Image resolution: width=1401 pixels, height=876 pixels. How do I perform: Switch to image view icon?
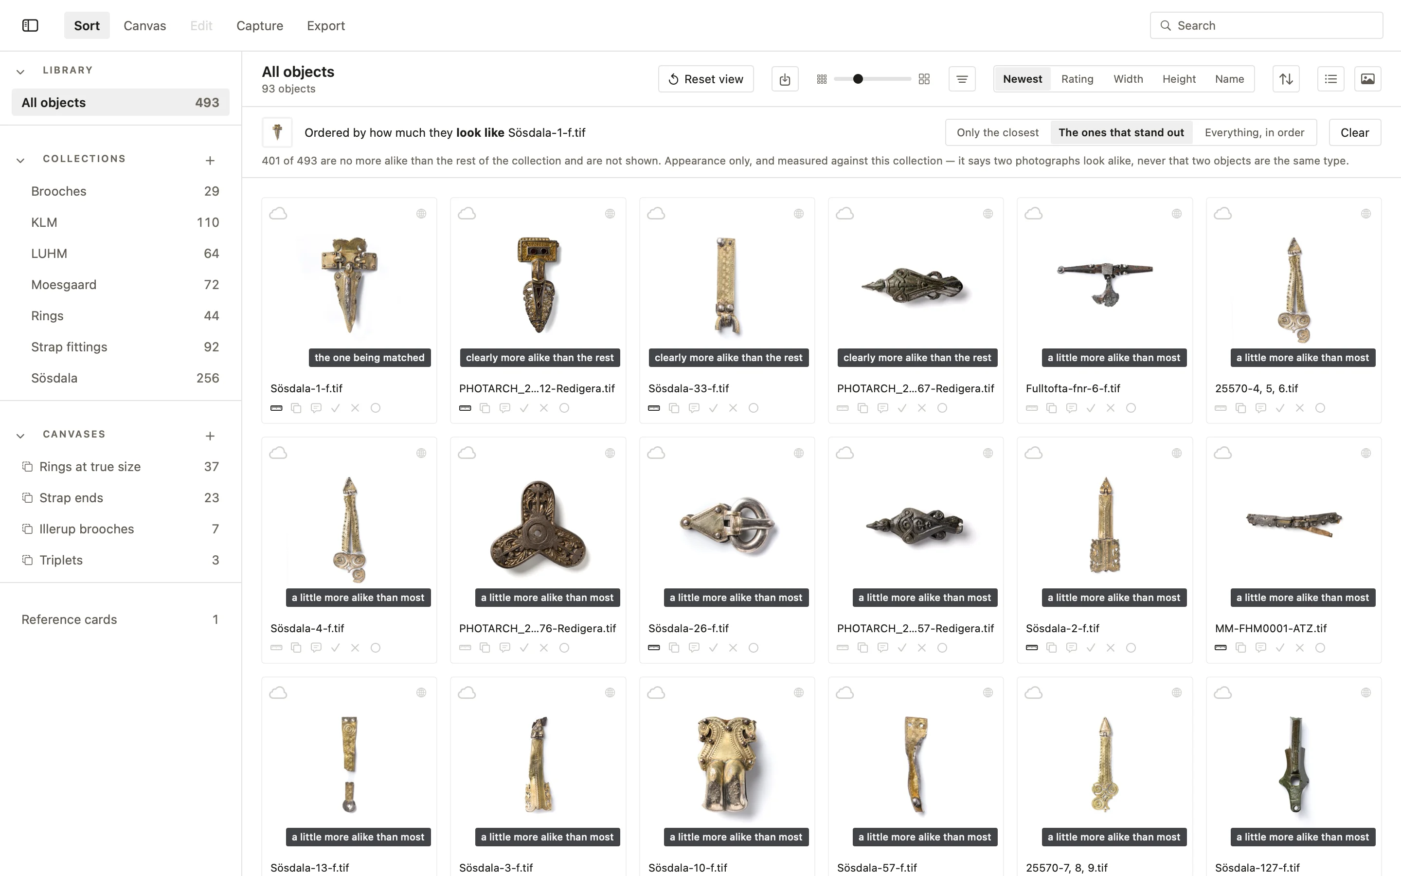pyautogui.click(x=1367, y=79)
